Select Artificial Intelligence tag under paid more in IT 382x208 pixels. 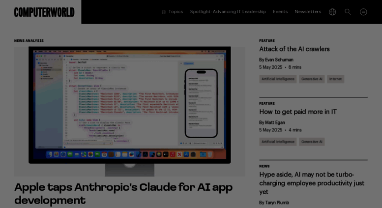tap(278, 142)
